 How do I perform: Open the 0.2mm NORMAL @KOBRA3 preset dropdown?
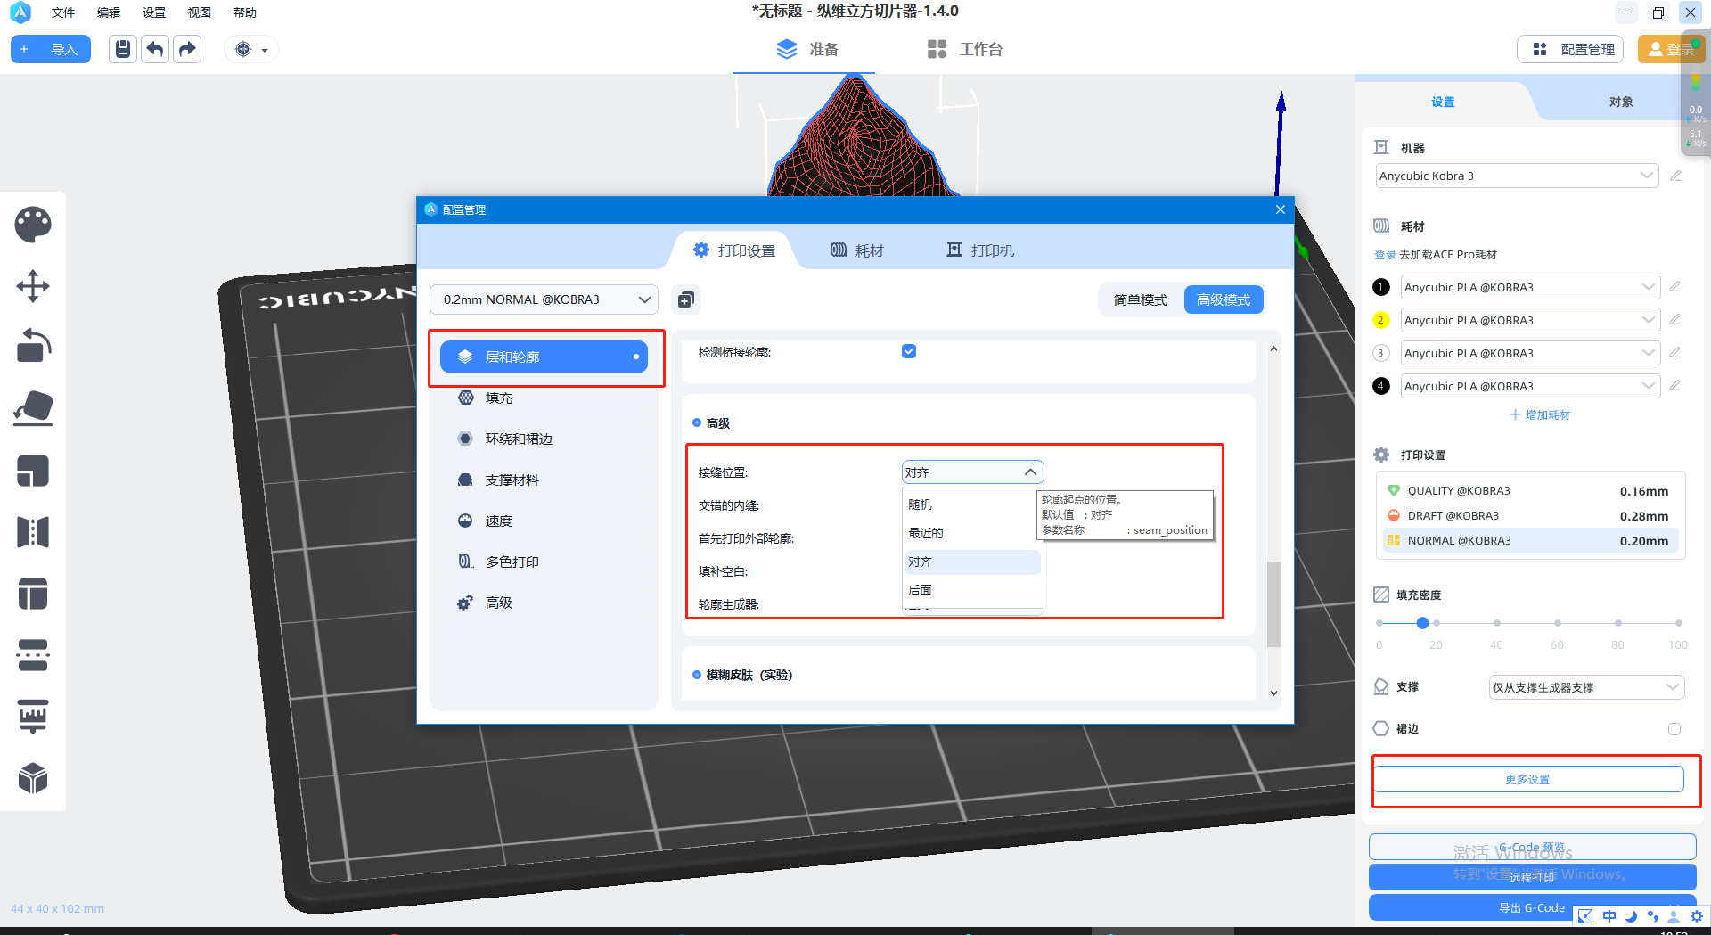(544, 299)
